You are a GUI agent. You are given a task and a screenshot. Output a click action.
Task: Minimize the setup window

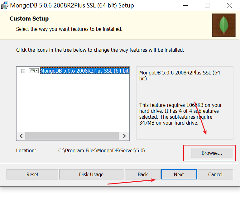pyautogui.click(x=185, y=6)
